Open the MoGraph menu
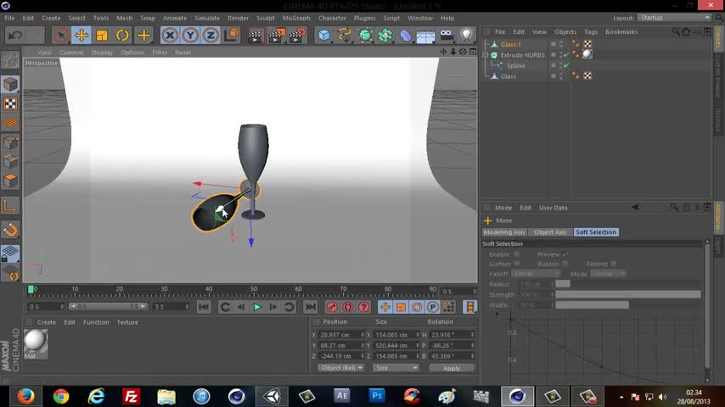The image size is (725, 407). (x=296, y=18)
